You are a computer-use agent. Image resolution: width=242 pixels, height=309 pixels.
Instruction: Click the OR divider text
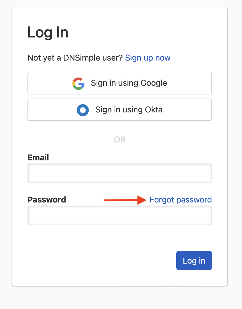click(120, 139)
